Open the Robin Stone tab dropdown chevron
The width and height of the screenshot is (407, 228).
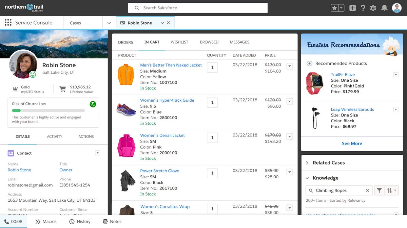162,23
